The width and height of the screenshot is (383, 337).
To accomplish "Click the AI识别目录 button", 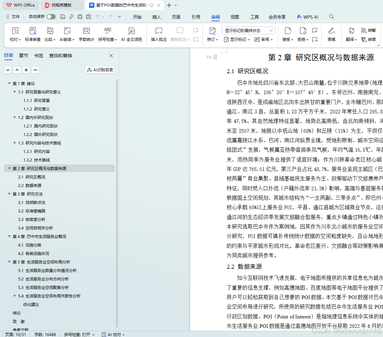I will tap(100, 70).
